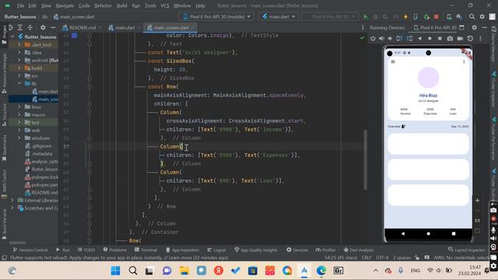Click emulator toolbar Home circle
This screenshot has height=280, width=498.
(430, 38)
